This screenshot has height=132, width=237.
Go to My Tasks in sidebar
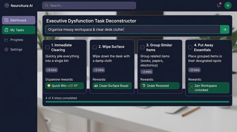click(19, 30)
